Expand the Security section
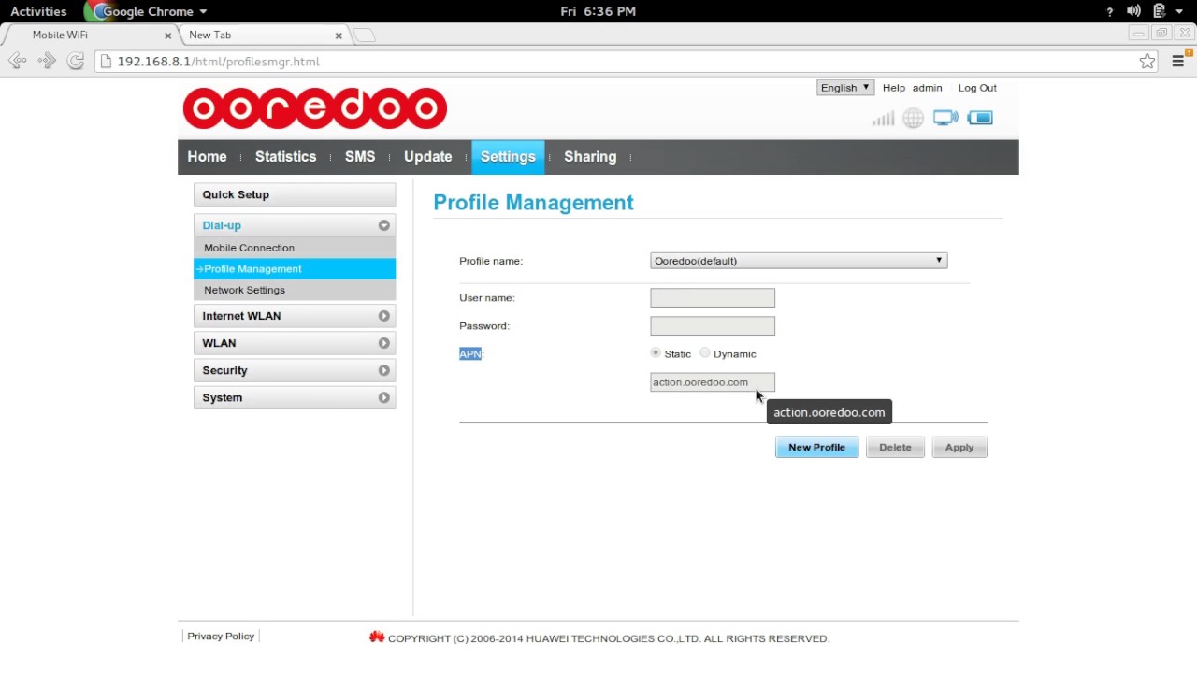The width and height of the screenshot is (1197, 673). 295,370
